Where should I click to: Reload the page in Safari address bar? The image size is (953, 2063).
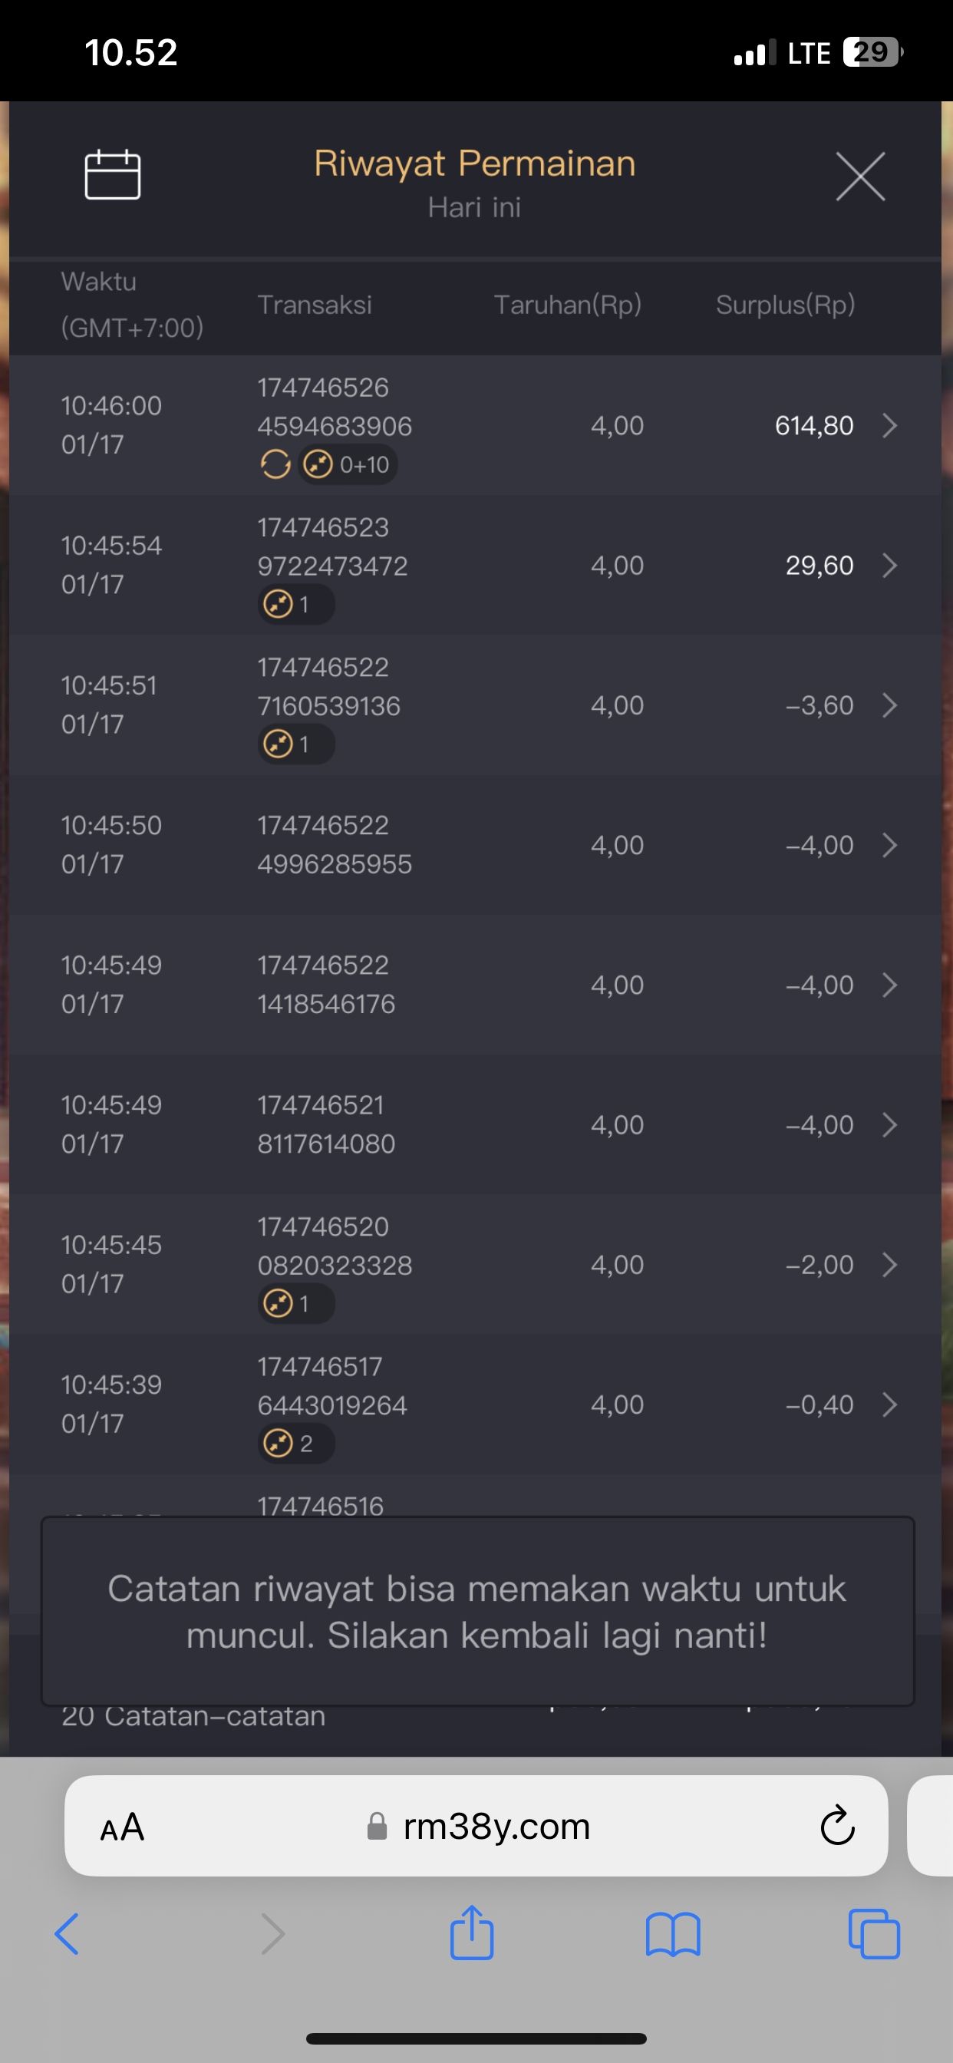[x=837, y=1826]
